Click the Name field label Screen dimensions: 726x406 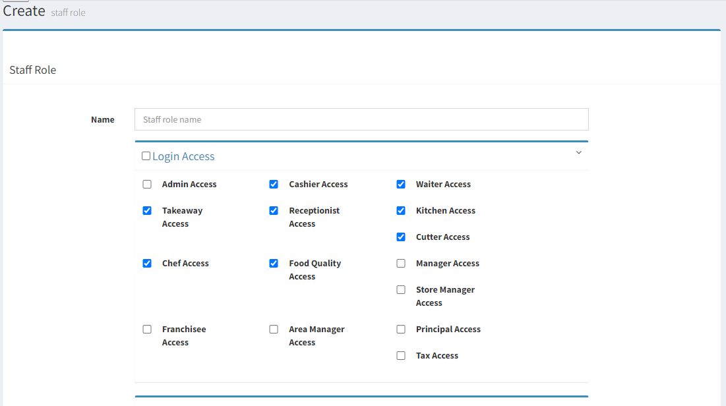tap(103, 119)
